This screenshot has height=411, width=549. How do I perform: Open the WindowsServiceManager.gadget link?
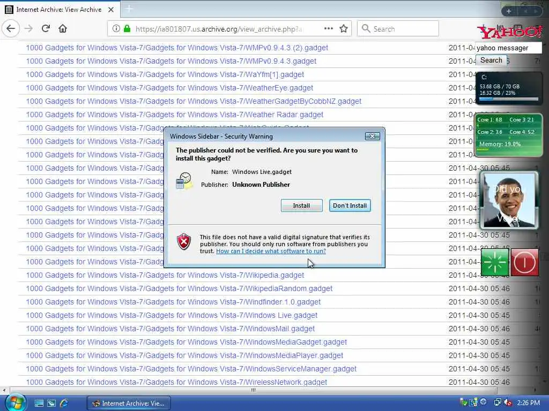(191, 369)
